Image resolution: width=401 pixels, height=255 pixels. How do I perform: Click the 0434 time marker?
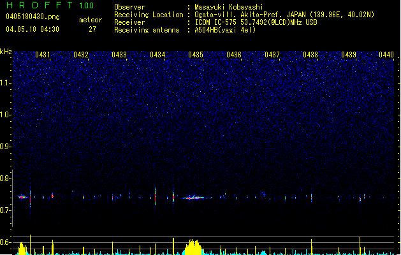(157, 55)
